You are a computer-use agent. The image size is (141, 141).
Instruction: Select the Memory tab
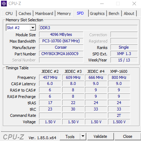[x=64, y=13]
